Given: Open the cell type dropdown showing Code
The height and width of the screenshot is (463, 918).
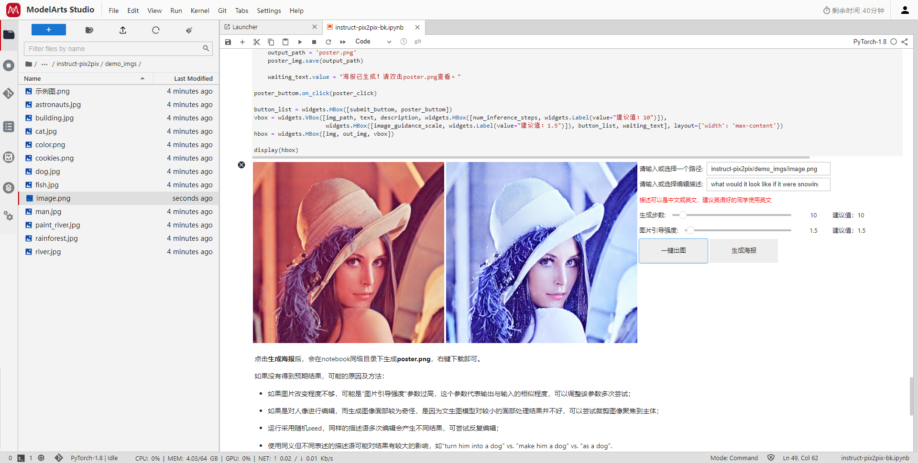Looking at the screenshot, I should 373,42.
